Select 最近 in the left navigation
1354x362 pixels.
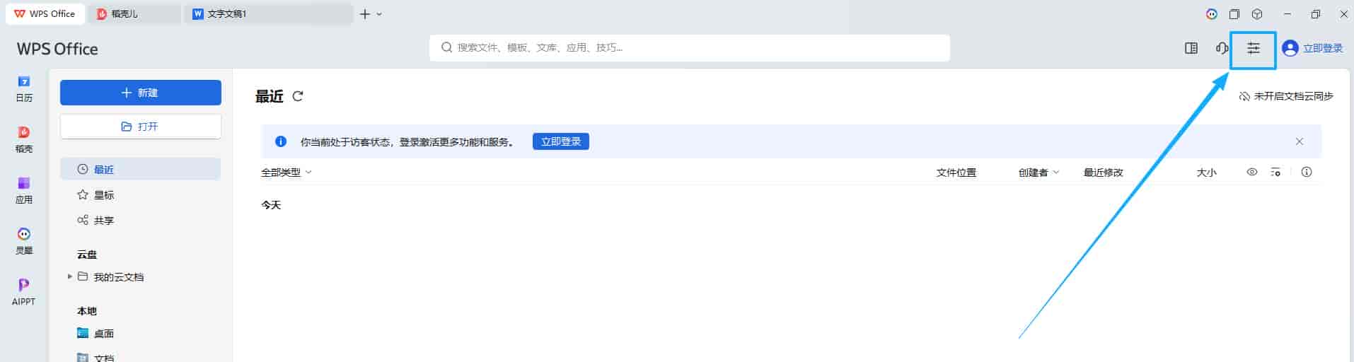tap(141, 169)
